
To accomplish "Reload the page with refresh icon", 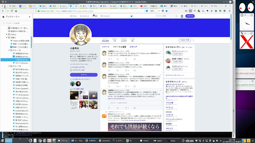I will pos(12,11).
